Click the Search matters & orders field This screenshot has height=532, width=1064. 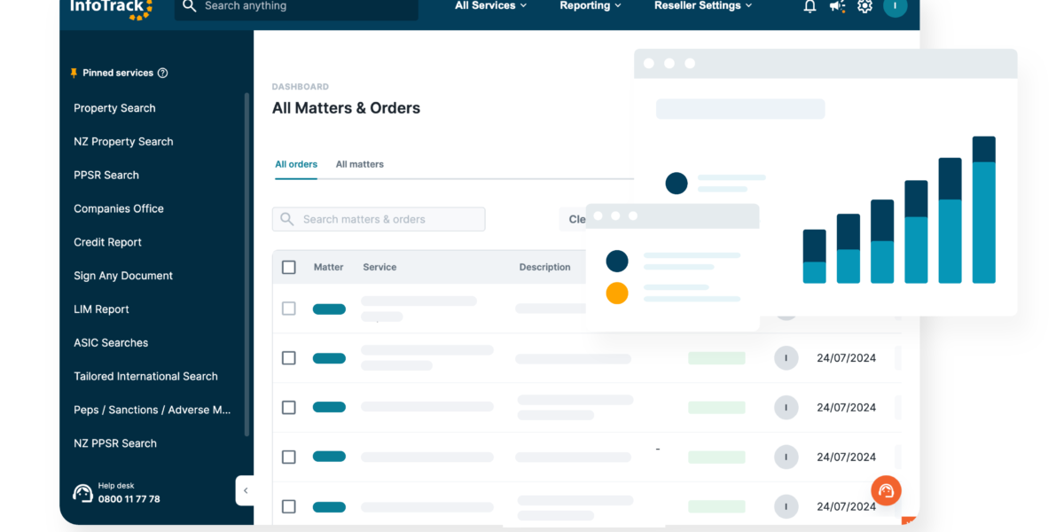click(x=379, y=219)
